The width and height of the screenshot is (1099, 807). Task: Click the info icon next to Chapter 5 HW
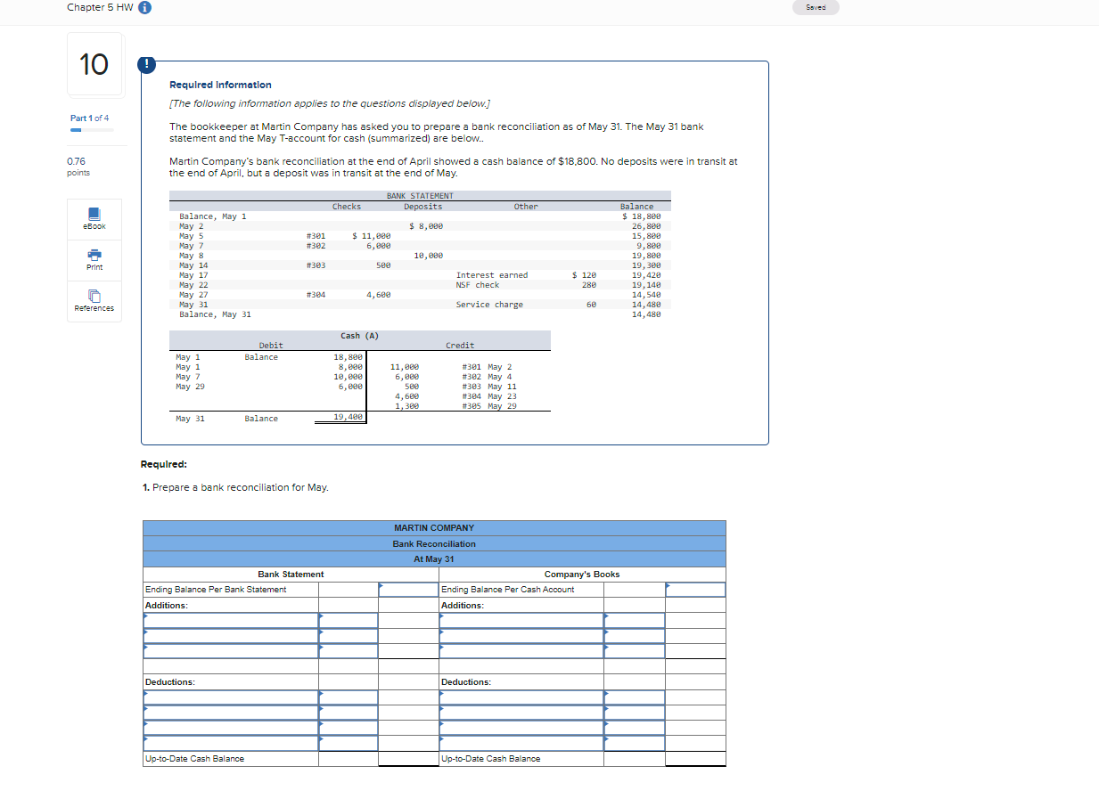coord(144,7)
